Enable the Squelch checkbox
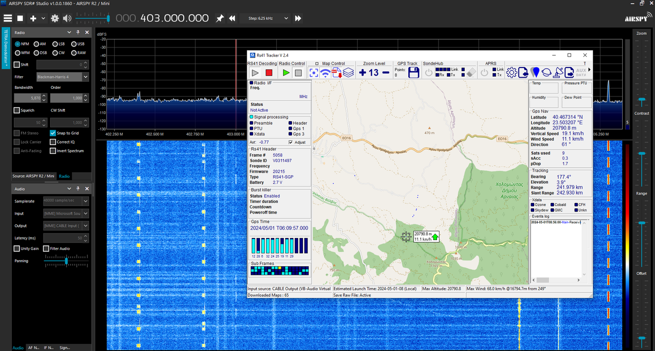Viewport: 655px width, 351px height. [17, 110]
